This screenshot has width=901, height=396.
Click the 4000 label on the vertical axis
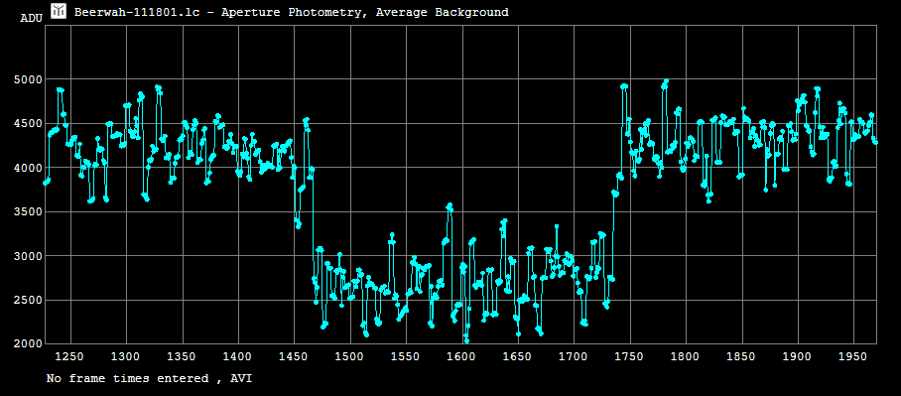coord(27,168)
